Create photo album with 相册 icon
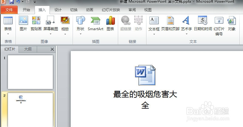 (x=65, y=21)
